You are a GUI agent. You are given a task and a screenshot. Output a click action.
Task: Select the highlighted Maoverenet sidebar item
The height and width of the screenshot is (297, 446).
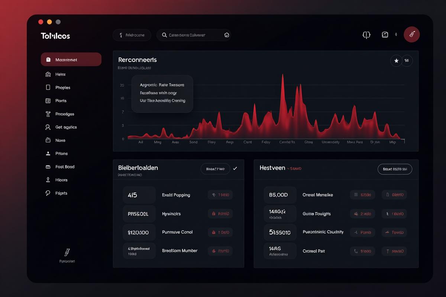tap(71, 59)
